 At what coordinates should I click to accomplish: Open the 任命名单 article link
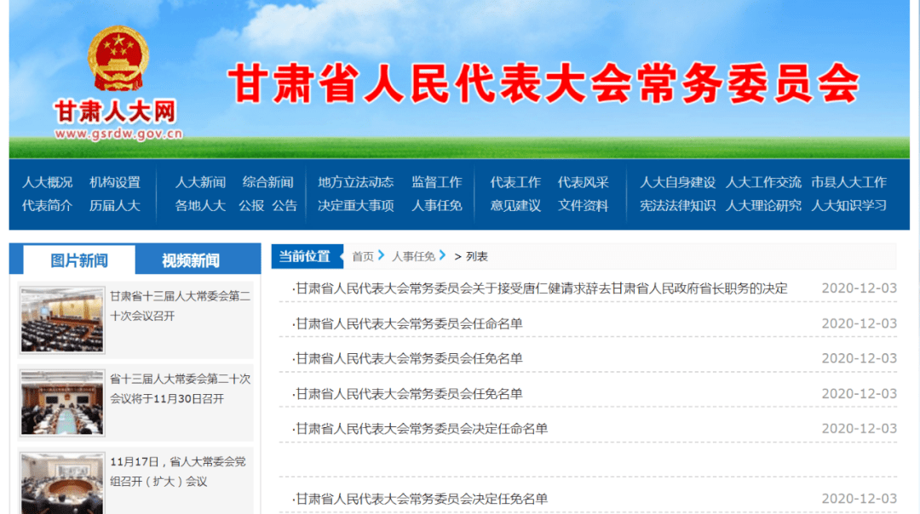[x=408, y=323]
